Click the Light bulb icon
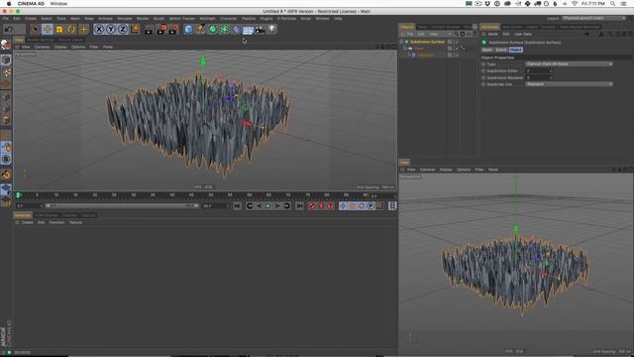Image resolution: width=634 pixels, height=357 pixels. coord(271,29)
